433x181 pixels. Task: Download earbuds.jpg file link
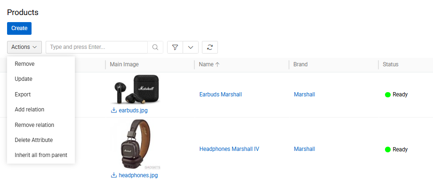(x=133, y=110)
